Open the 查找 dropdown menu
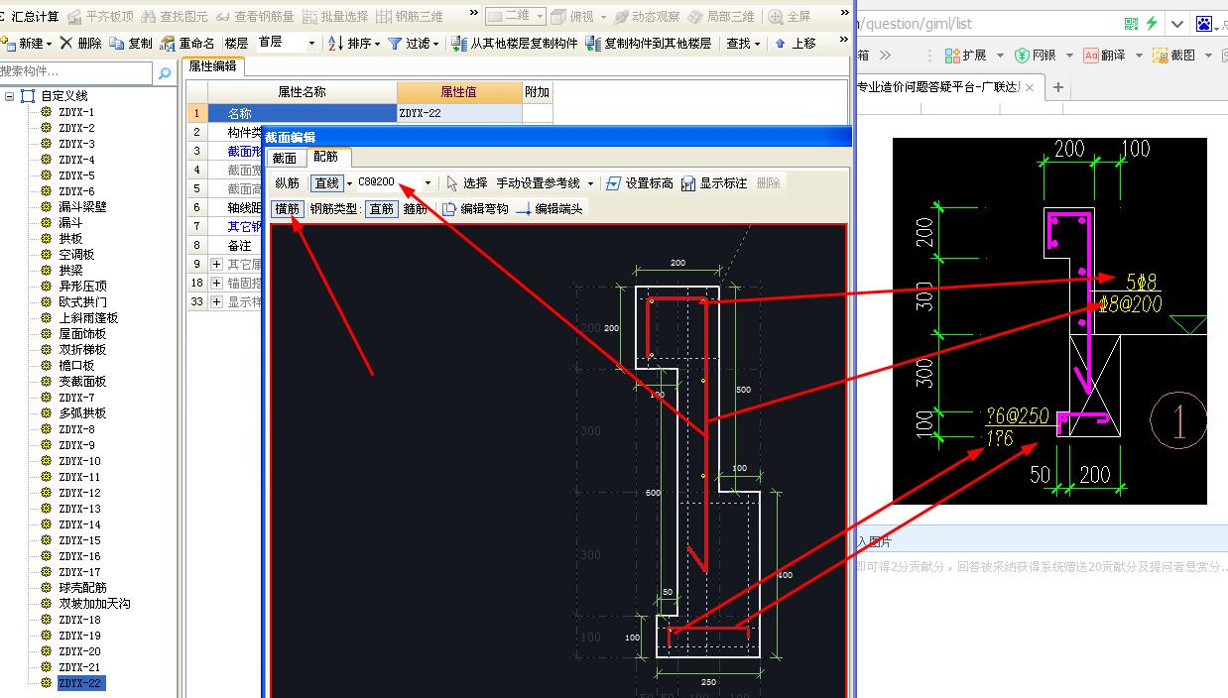Image resolution: width=1228 pixels, height=698 pixels. point(743,44)
